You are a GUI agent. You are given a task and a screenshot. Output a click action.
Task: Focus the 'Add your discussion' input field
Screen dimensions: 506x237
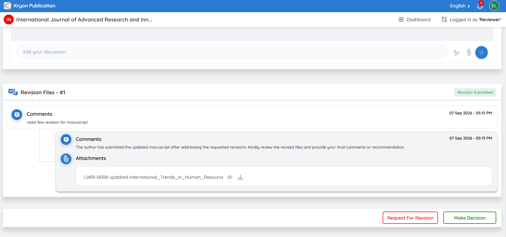coord(232,52)
